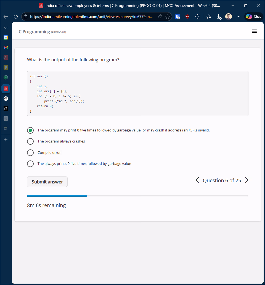
Task: Open the Gmail sidebar tab
Action: point(6,47)
